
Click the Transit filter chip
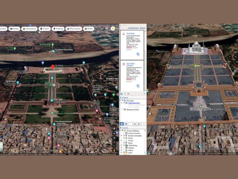[44, 29]
